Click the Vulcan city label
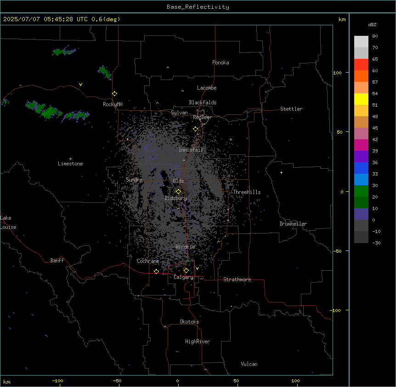The image size is (396, 387). (x=249, y=364)
